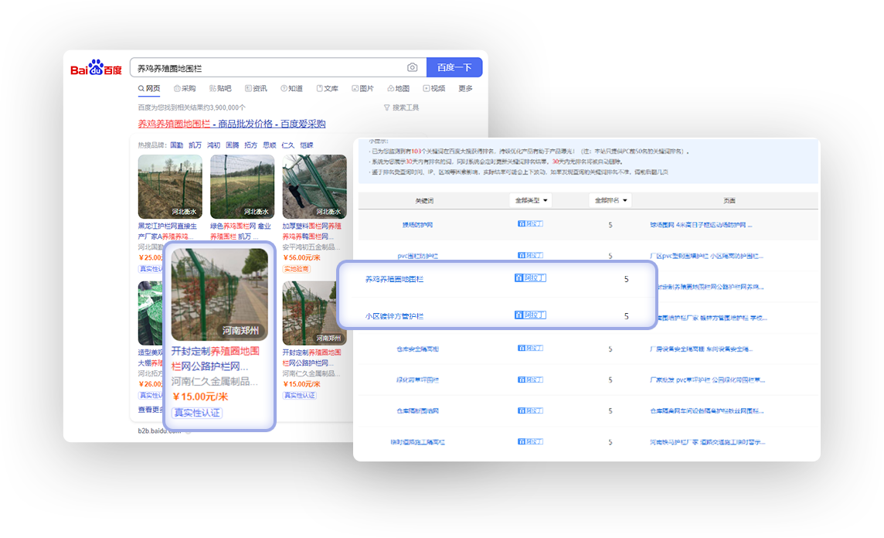
Task: Click the Baidu logo
Action: [96, 68]
